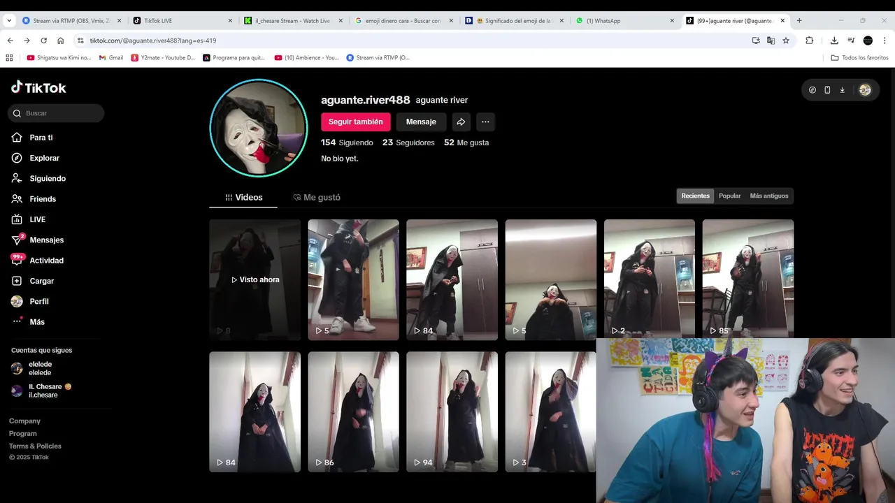The image size is (895, 503).
Task: Install the app using the address bar icon
Action: coord(756,41)
